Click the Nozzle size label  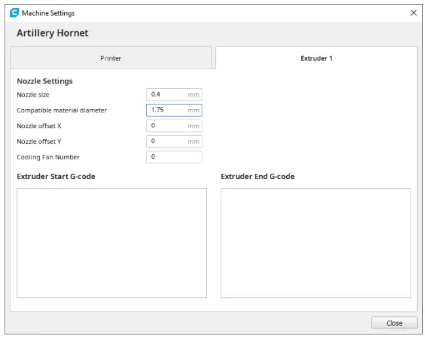[33, 95]
